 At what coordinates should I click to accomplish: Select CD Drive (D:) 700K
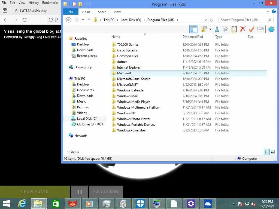pos(90,124)
